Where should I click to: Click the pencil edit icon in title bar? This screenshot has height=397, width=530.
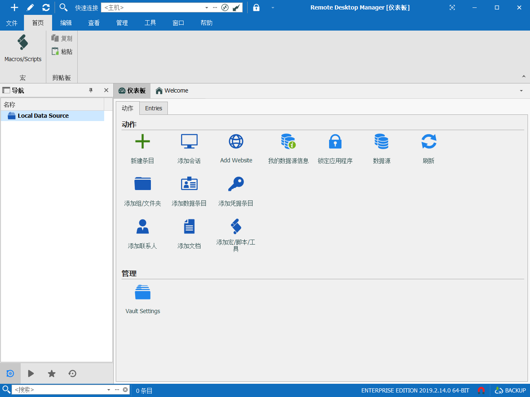click(x=30, y=7)
